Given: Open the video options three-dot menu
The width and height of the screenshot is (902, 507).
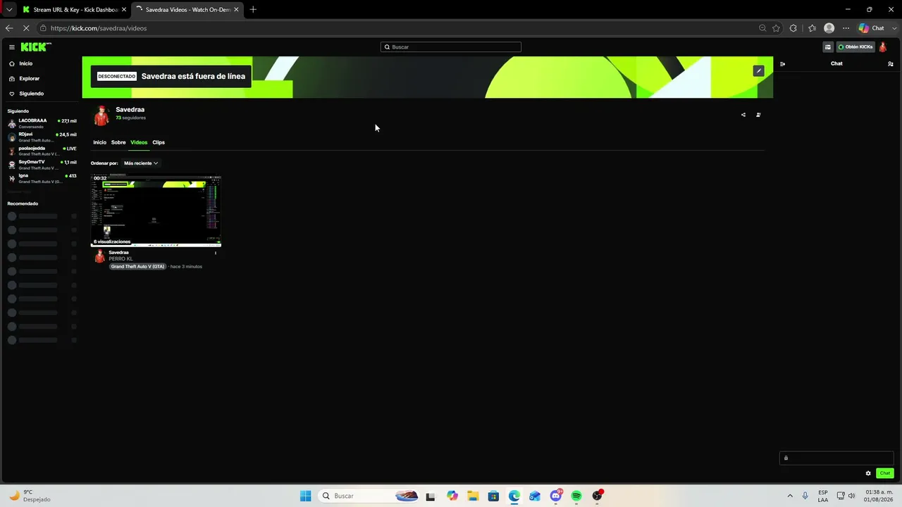Looking at the screenshot, I should coord(216,253).
